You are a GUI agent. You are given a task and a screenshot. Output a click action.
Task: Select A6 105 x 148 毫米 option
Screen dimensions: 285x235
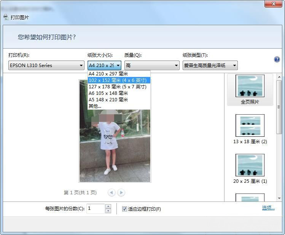tap(119, 93)
